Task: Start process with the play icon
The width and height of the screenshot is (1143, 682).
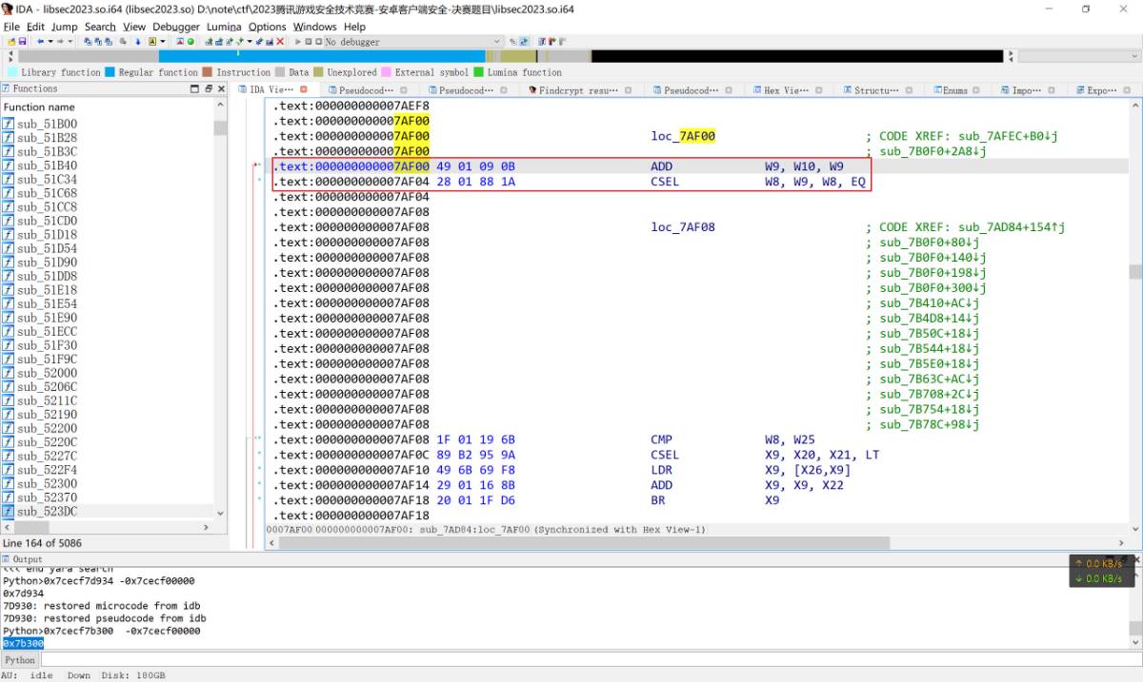Action: pyautogui.click(x=298, y=42)
